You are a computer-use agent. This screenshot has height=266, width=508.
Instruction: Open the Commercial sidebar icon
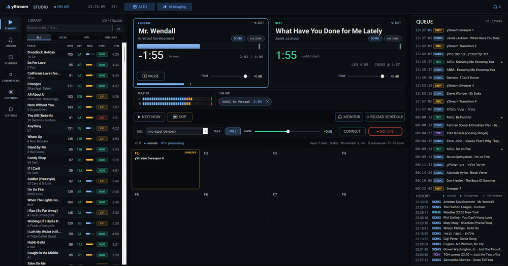click(x=11, y=77)
